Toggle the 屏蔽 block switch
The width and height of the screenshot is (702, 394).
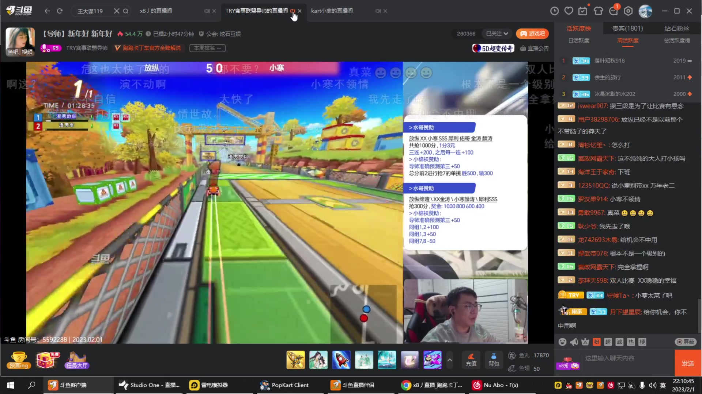[686, 342]
